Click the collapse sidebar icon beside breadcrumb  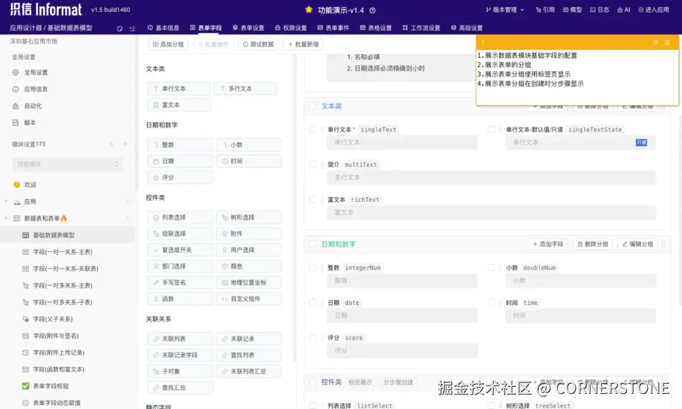[x=132, y=28]
